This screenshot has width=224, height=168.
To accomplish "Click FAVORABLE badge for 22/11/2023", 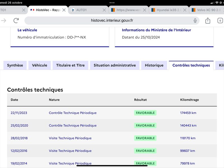I will pos(145,113).
